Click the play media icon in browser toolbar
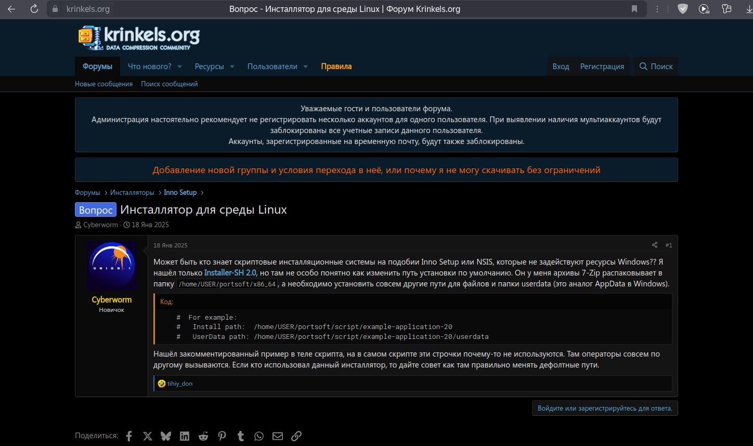 704,9
